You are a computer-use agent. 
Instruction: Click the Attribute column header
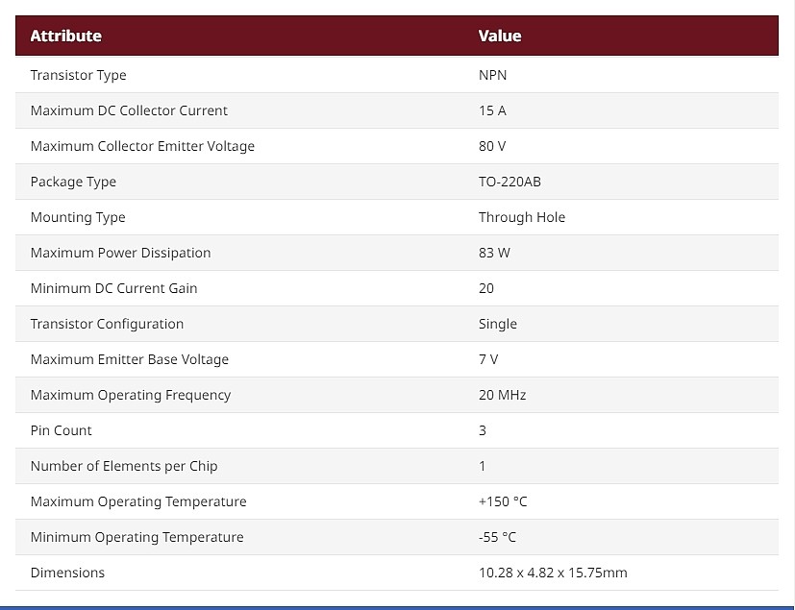tap(66, 36)
